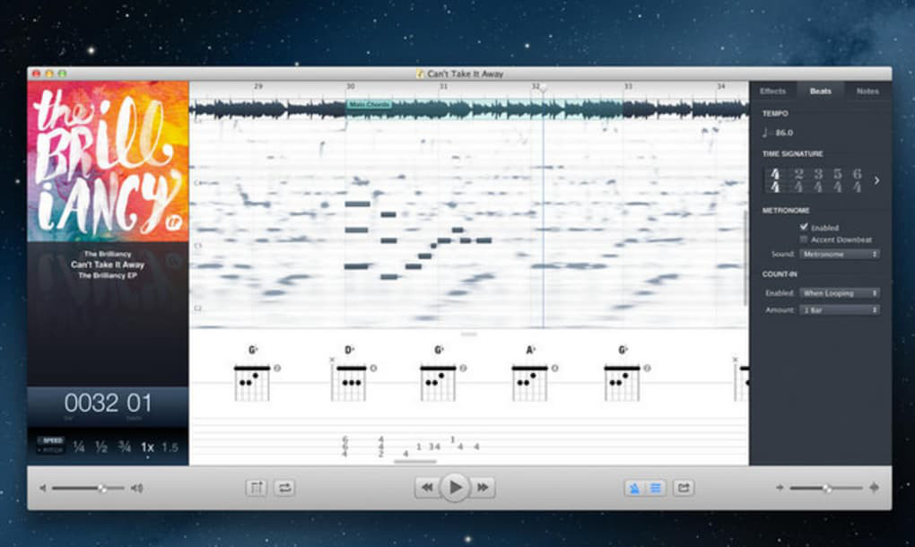Click the fast-forward button

click(x=482, y=488)
